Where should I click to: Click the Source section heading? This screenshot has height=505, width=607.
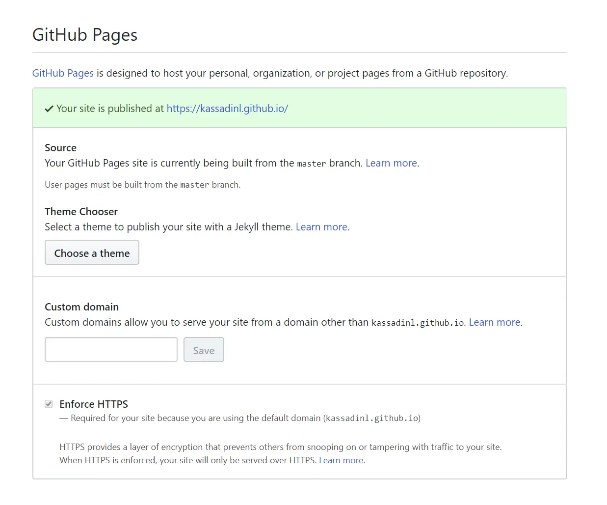point(60,148)
